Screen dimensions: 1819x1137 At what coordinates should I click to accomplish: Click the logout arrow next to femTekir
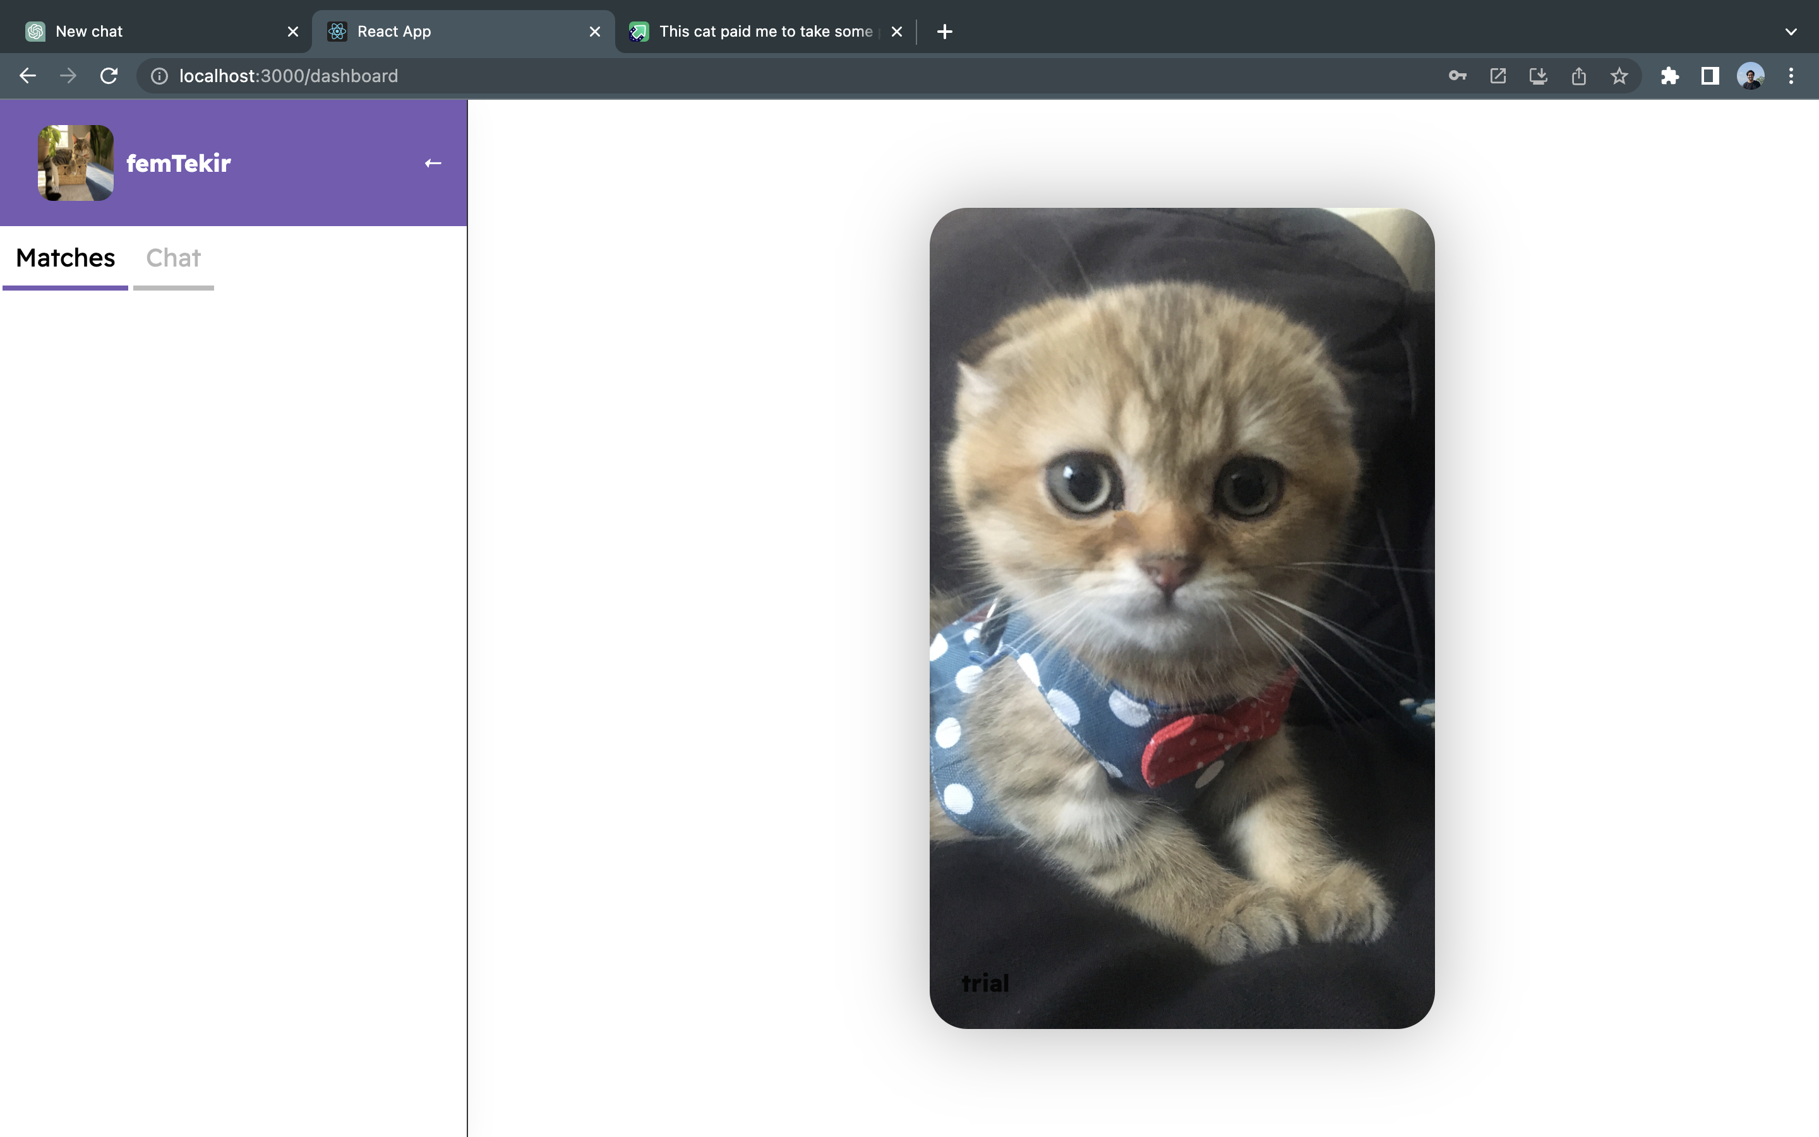point(432,163)
